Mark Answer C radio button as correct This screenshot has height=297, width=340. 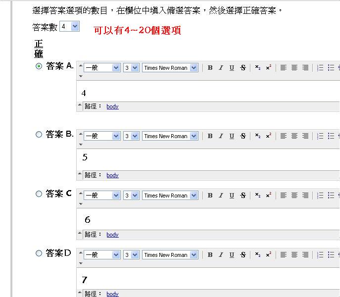click(x=39, y=194)
